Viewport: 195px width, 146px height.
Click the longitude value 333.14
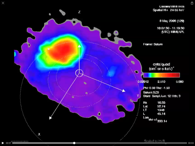tap(162, 121)
